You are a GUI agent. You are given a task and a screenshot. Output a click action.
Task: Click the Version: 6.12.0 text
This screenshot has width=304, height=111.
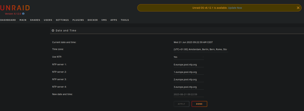(x=13, y=14)
